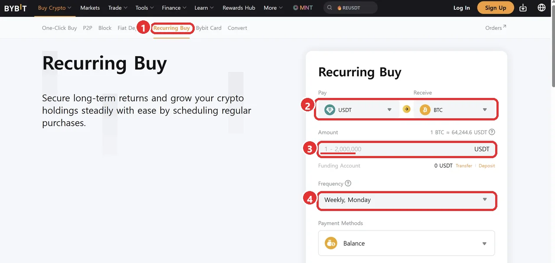Expand the Buy Crypto menu
555x263 pixels.
pos(55,8)
